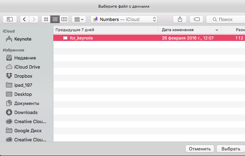Switch to icon grid view
The height and width of the screenshot is (156, 245).
(x=46, y=19)
